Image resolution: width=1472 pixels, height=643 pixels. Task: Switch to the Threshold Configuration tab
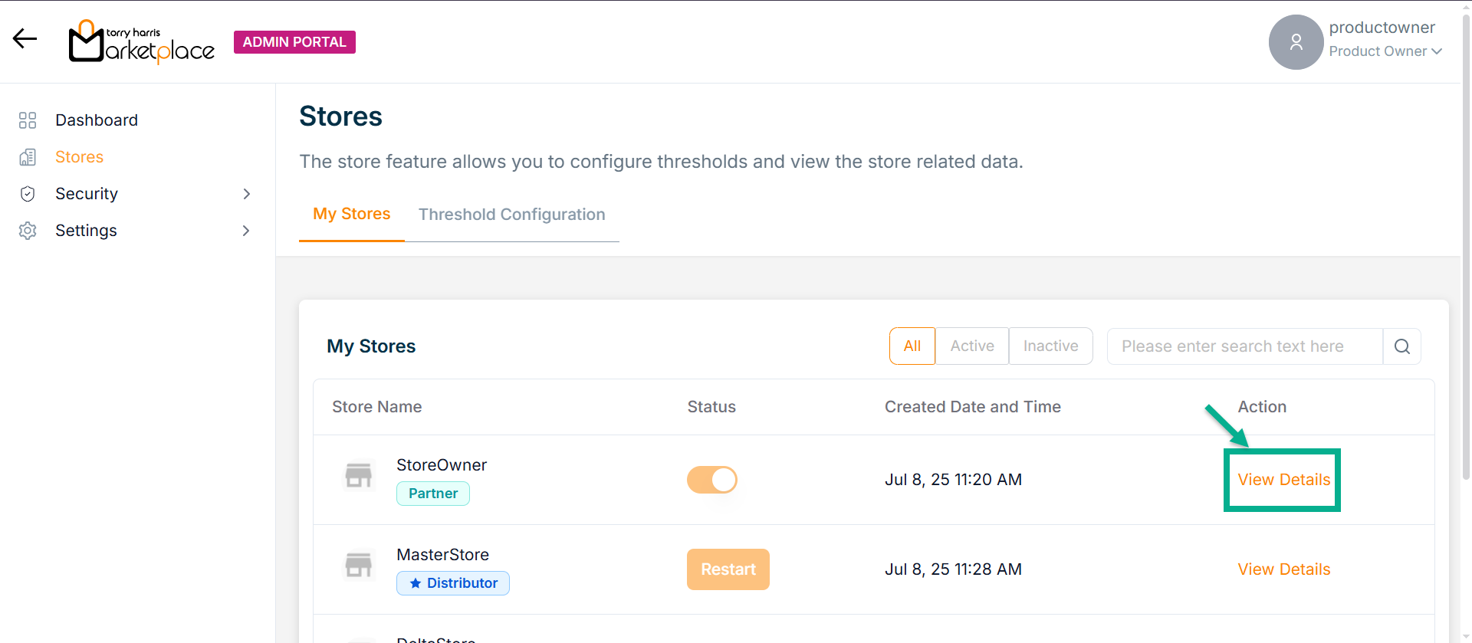click(511, 215)
